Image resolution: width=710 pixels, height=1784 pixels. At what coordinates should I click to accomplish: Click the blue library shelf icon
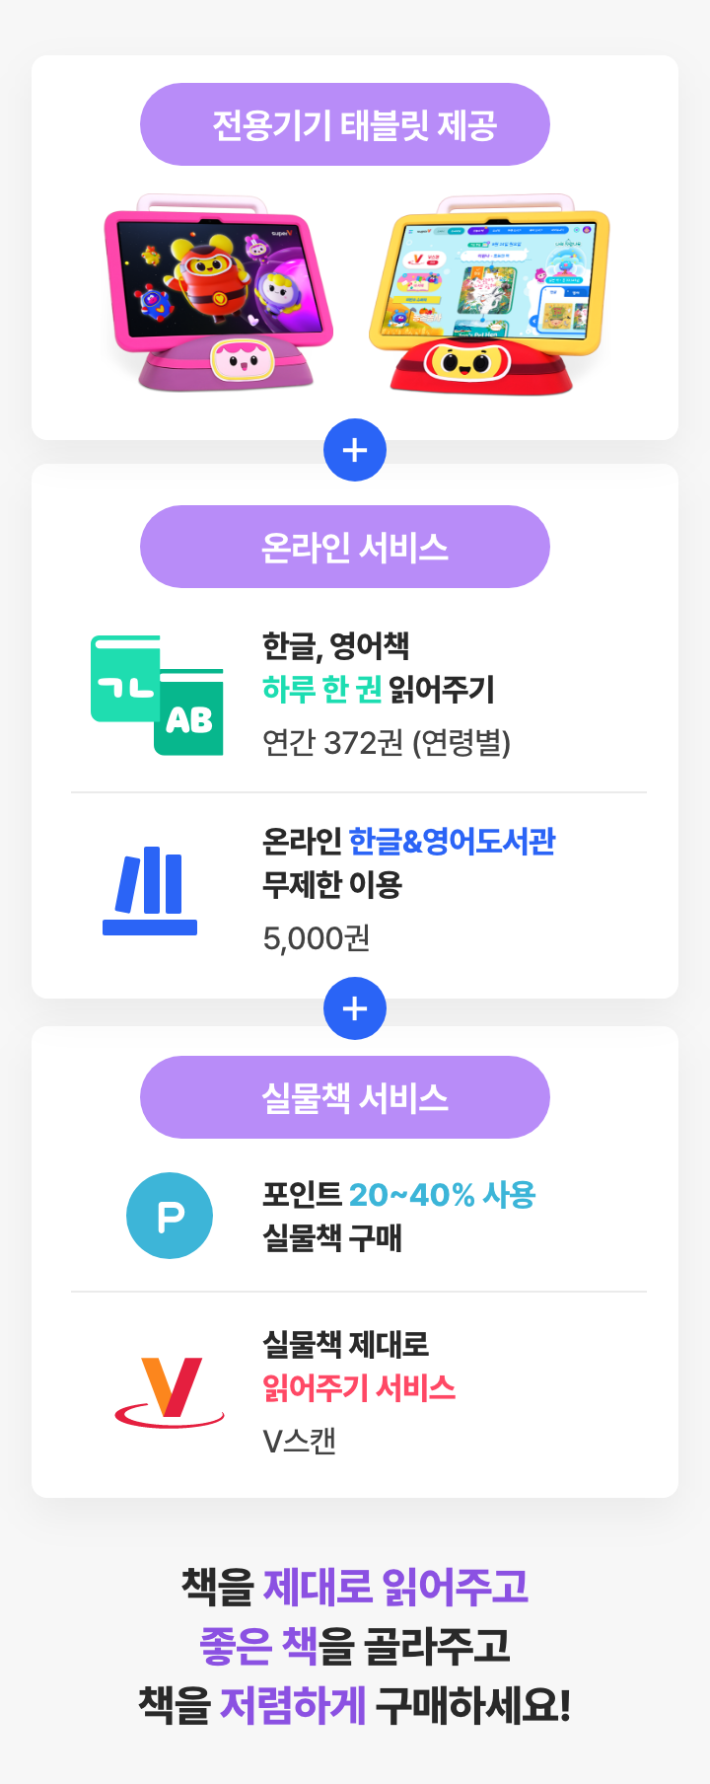coord(150,890)
